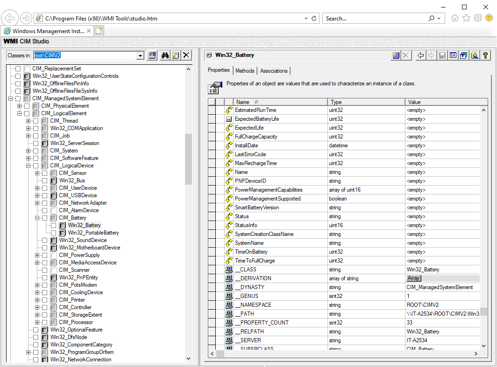The width and height of the screenshot is (497, 367).
Task: Expand the CIM_PhysicalElement tree node
Action: coord(19,106)
